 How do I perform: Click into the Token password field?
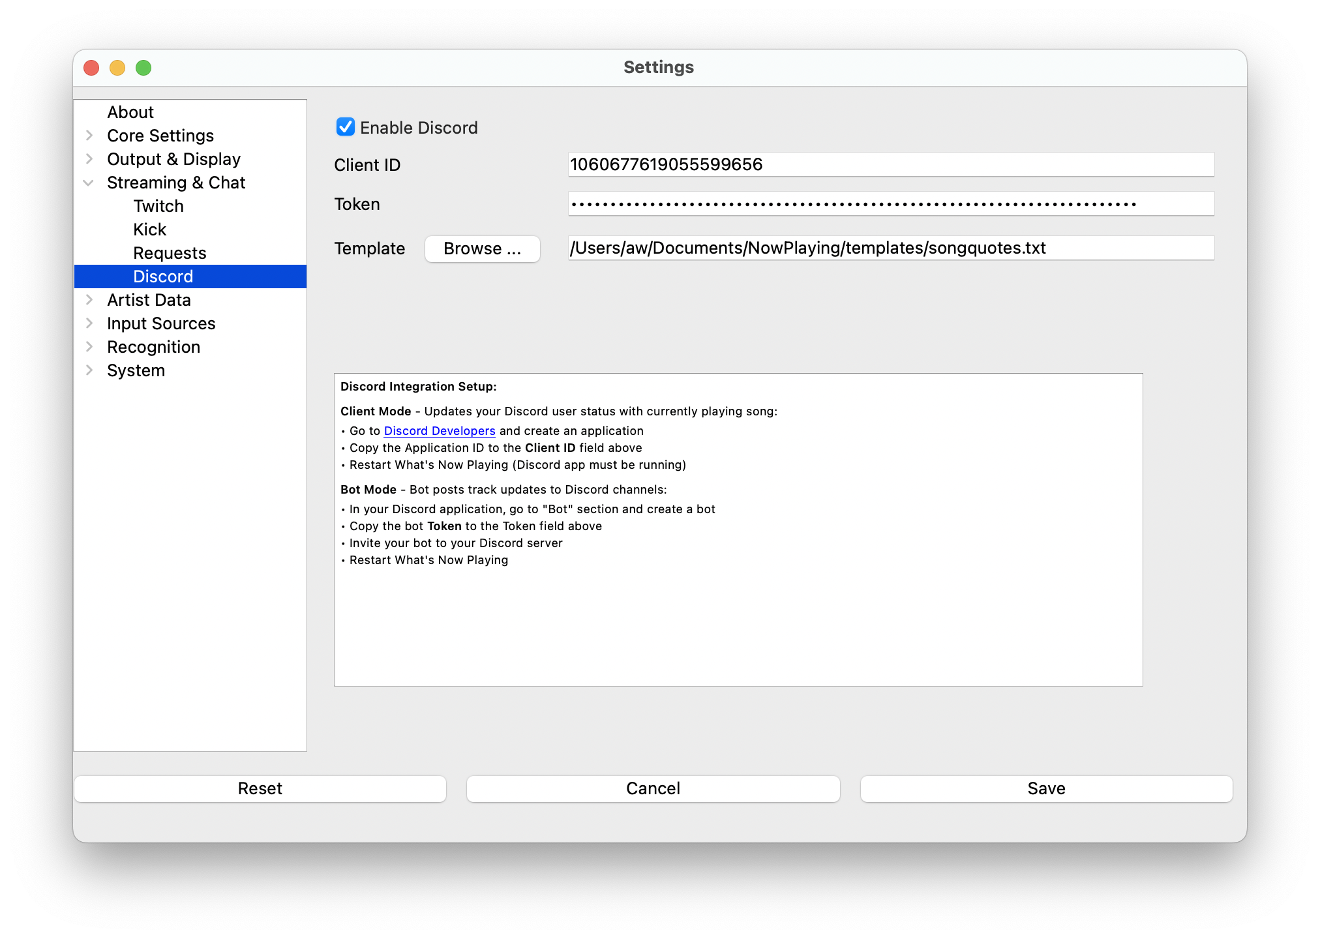890,204
